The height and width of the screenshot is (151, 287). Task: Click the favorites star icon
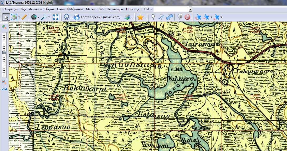coord(140,17)
